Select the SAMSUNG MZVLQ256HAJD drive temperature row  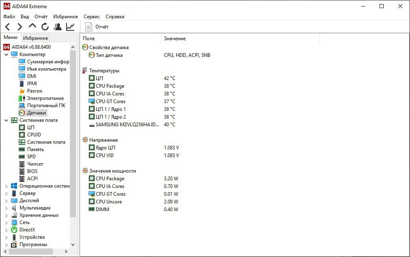tap(132, 125)
